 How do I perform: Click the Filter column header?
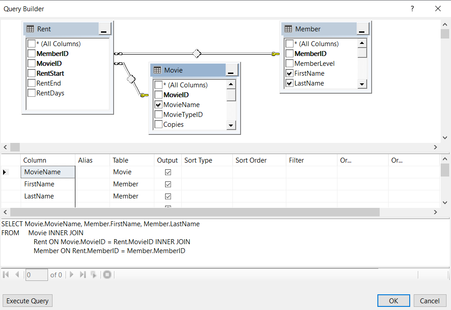point(311,160)
